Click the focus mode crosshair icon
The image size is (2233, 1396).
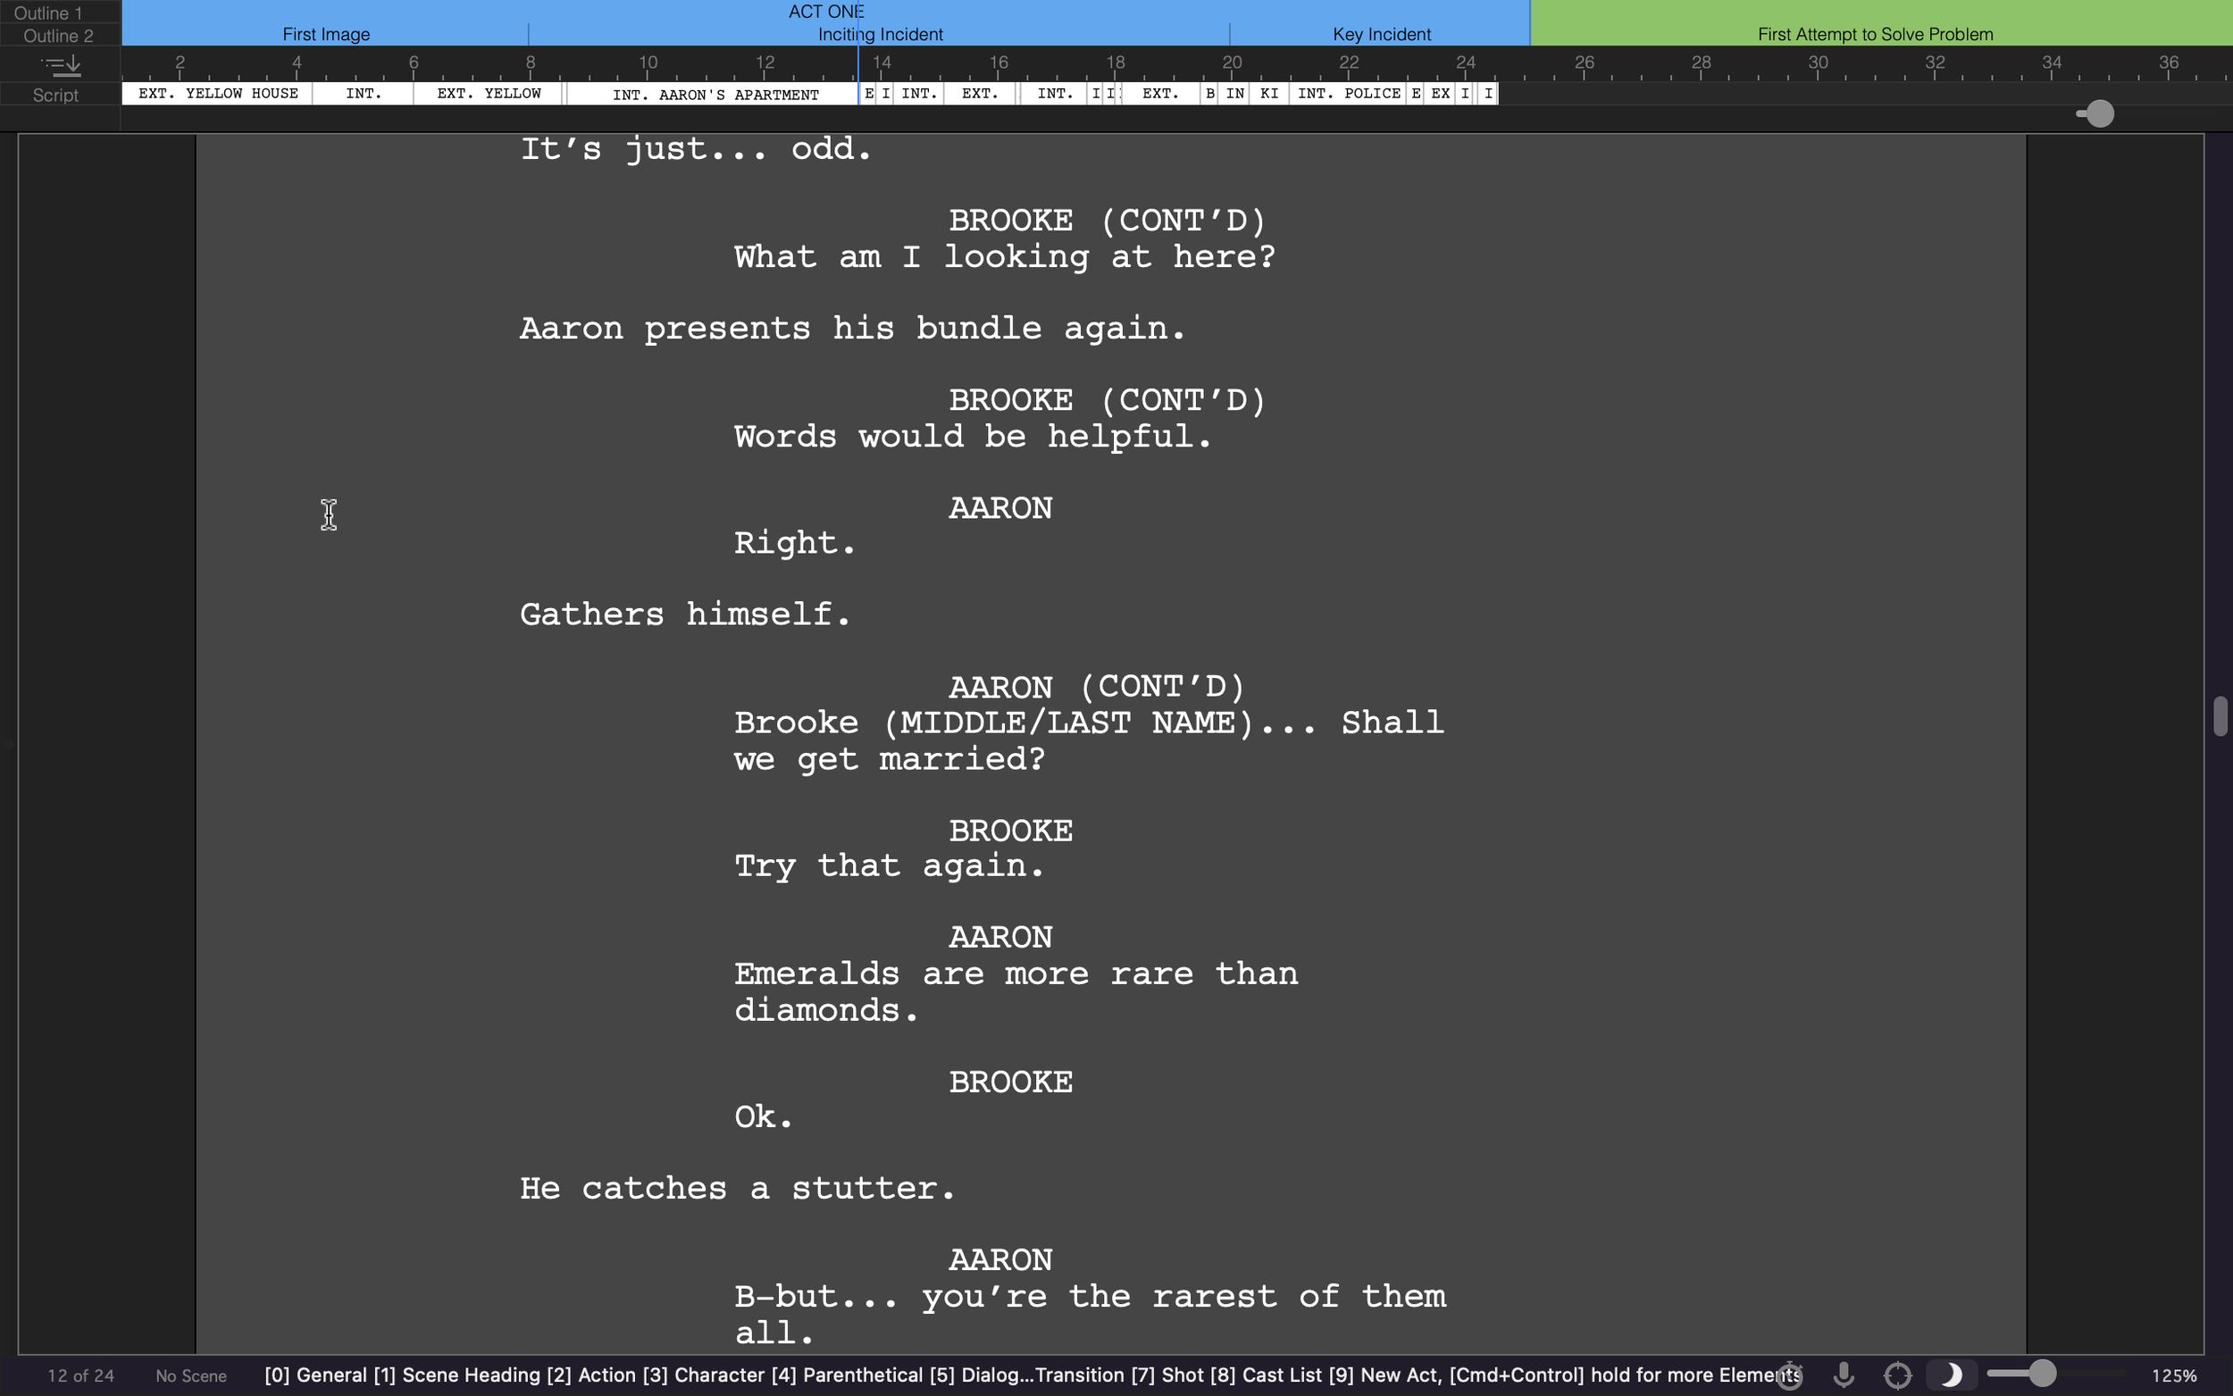pos(1897,1375)
